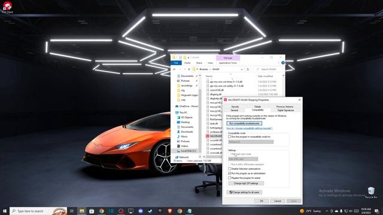383x215 pixels.
Task: Launch Brave browser from the taskbar
Action: pos(170,211)
